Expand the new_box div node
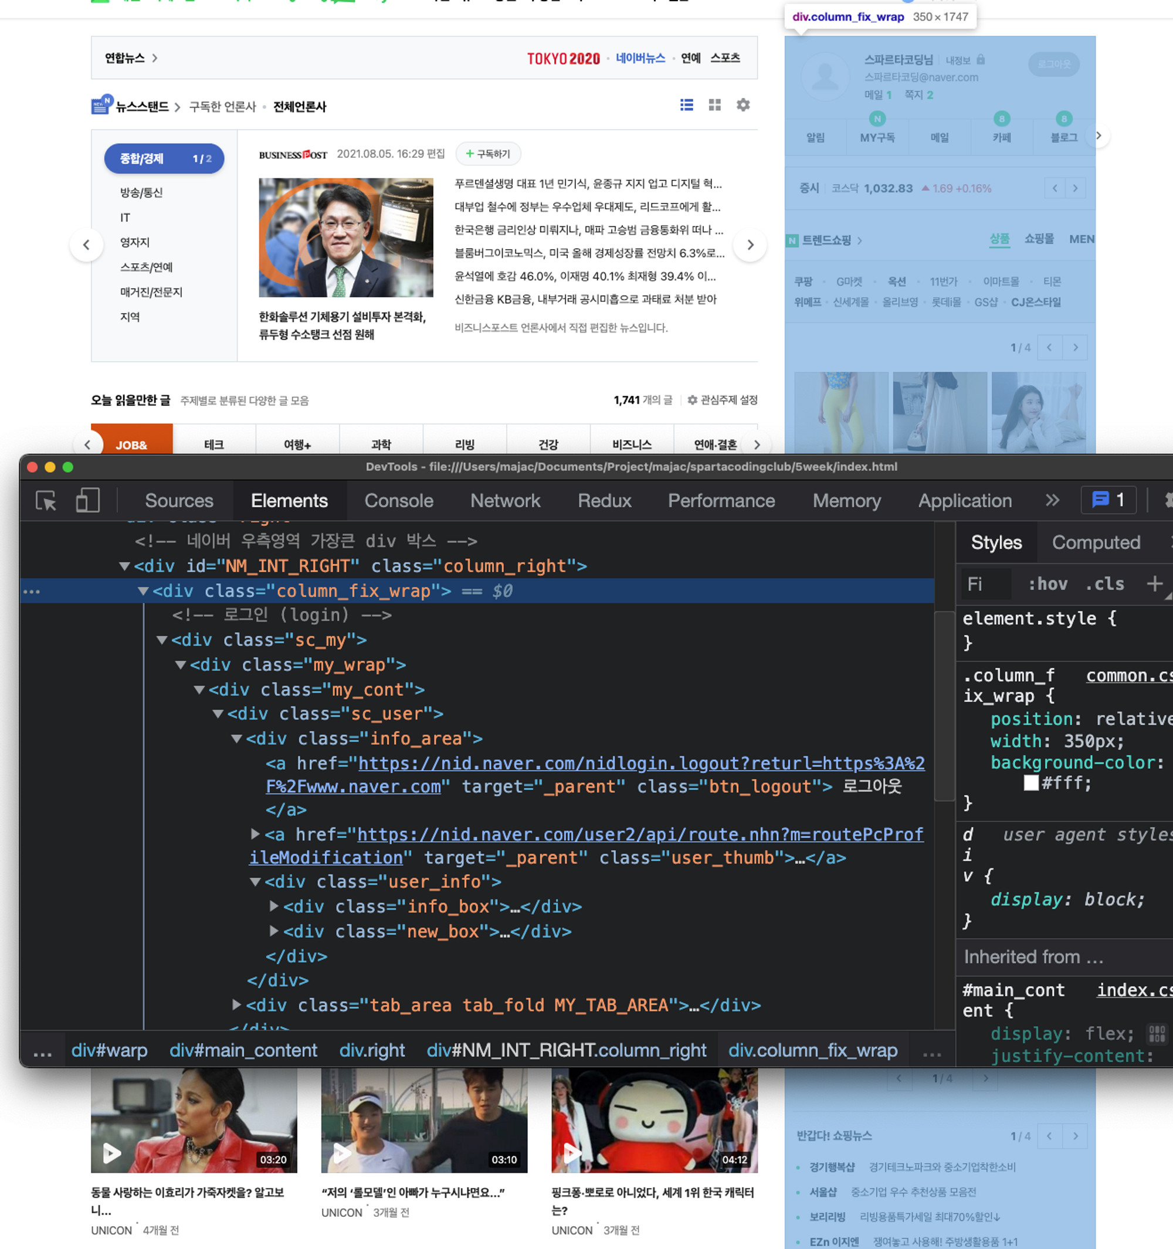1173x1249 pixels. coord(274,931)
